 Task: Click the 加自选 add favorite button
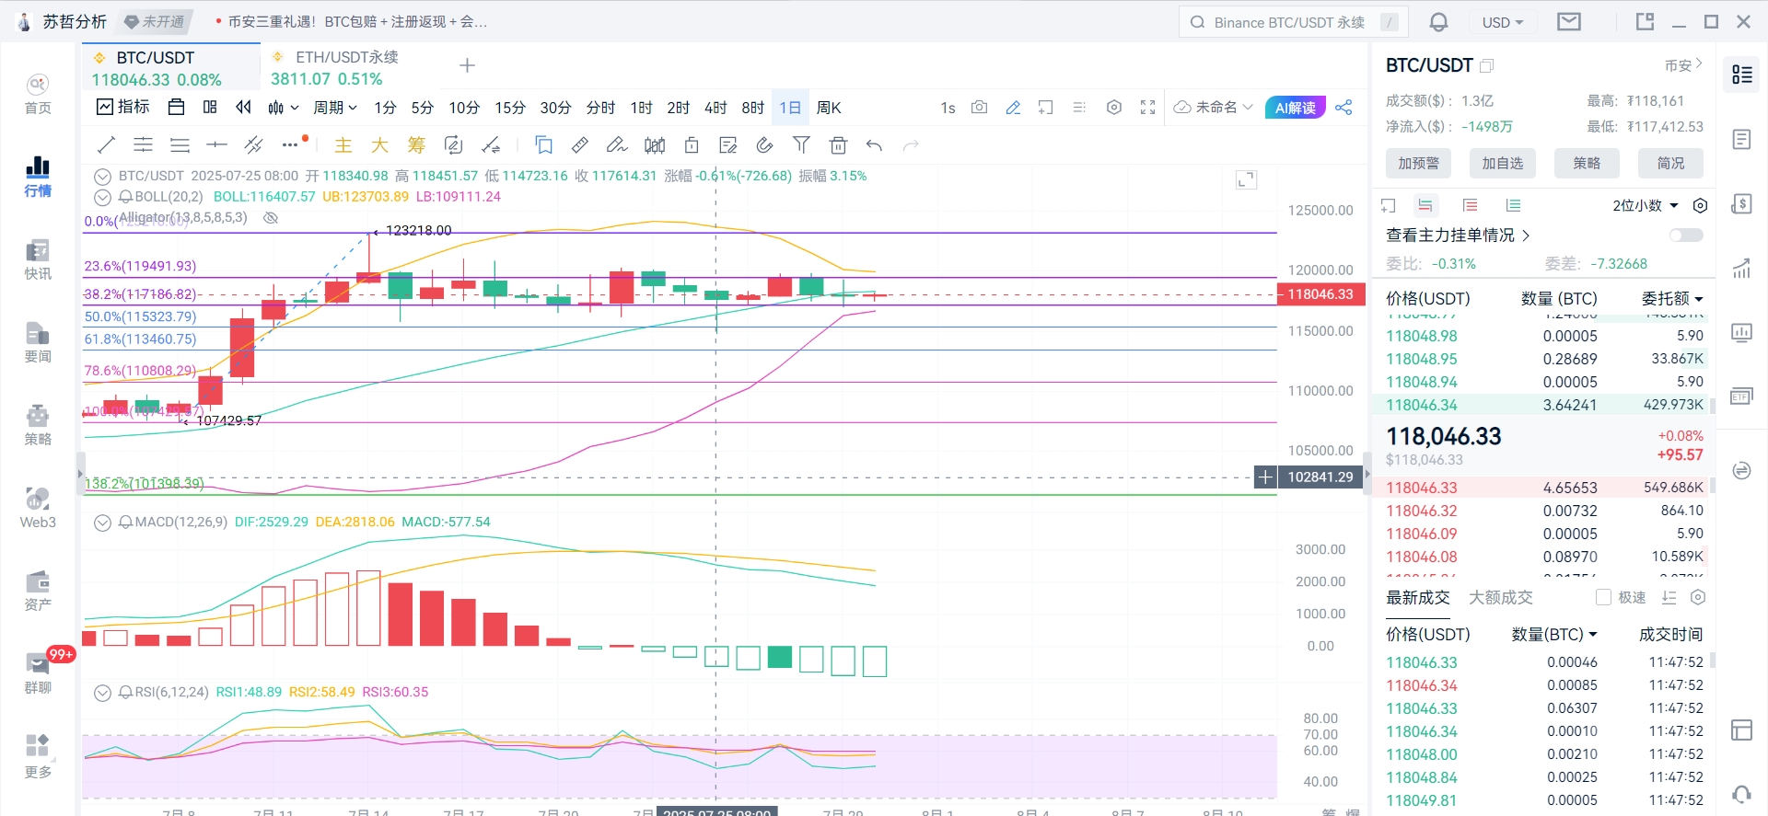[1502, 163]
